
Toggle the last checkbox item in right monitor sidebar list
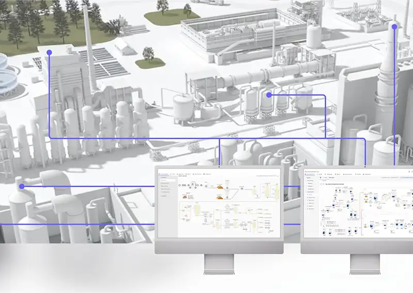pyautogui.click(x=308, y=209)
